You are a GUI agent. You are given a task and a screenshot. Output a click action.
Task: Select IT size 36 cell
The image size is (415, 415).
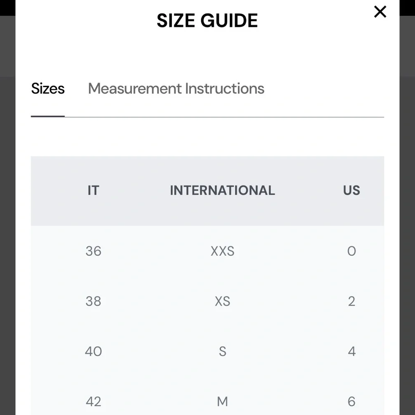[x=93, y=251]
